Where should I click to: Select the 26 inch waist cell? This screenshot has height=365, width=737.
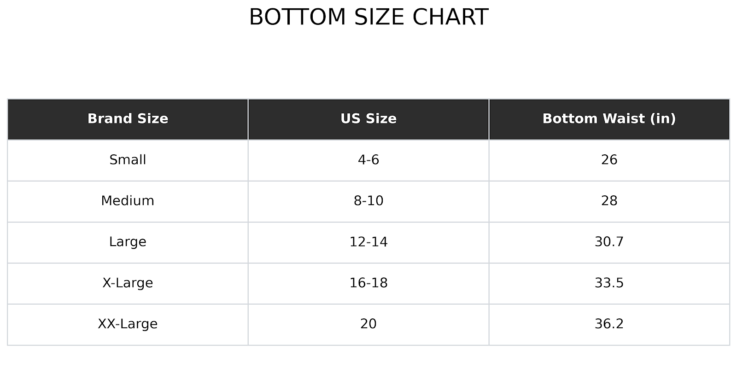(609, 160)
